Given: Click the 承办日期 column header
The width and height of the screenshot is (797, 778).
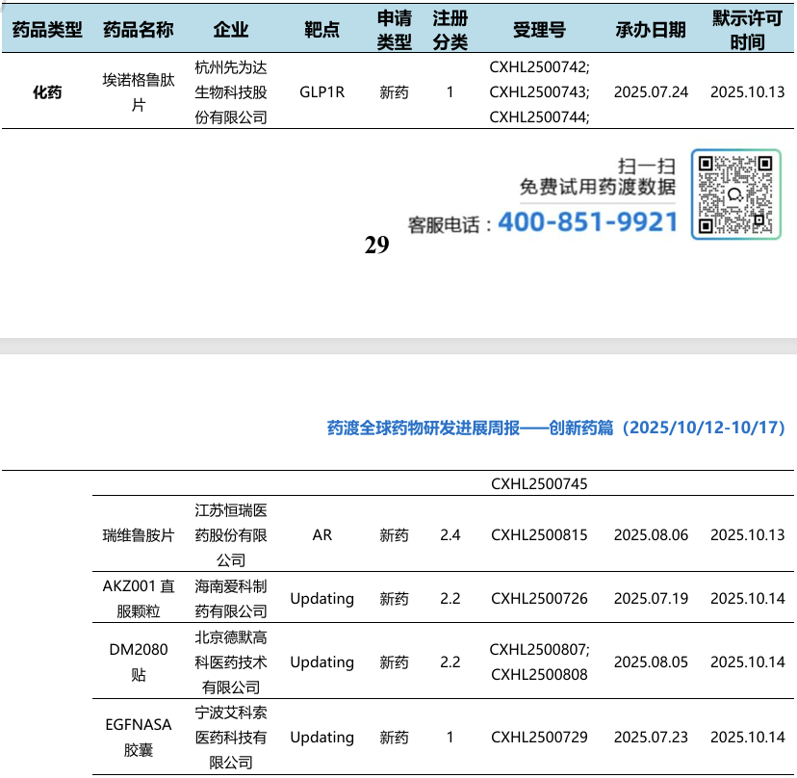Looking at the screenshot, I should click(651, 30).
